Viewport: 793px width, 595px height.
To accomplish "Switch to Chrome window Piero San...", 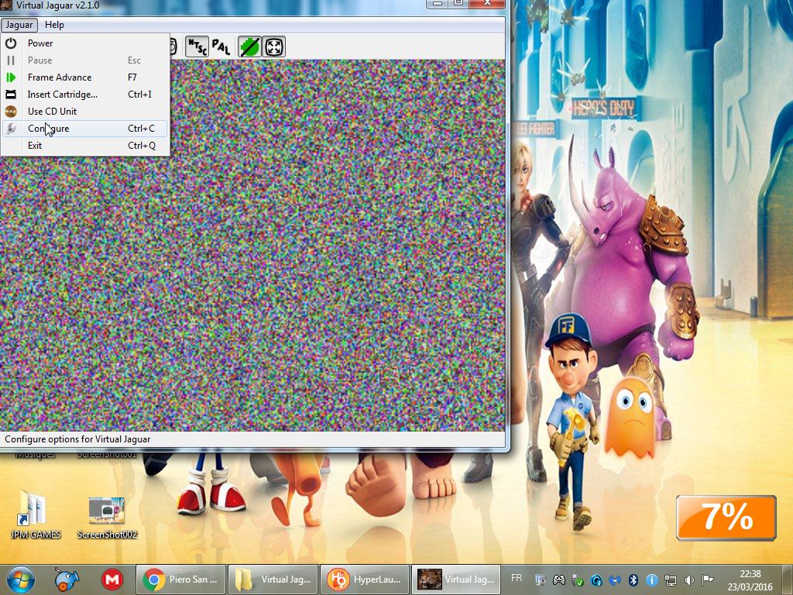I will click(x=181, y=580).
